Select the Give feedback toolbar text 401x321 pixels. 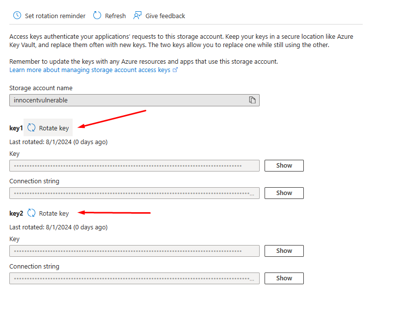click(x=165, y=16)
